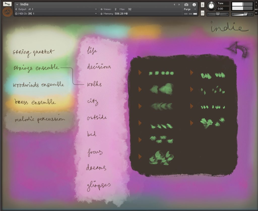This screenshot has height=211, width=258.
Task: Choose the city theme
Action: tap(93, 102)
